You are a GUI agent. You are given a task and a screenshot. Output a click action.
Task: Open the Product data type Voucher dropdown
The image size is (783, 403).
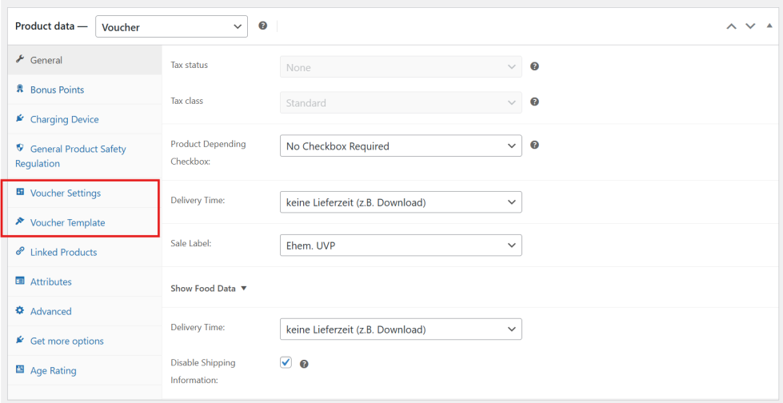coord(171,27)
